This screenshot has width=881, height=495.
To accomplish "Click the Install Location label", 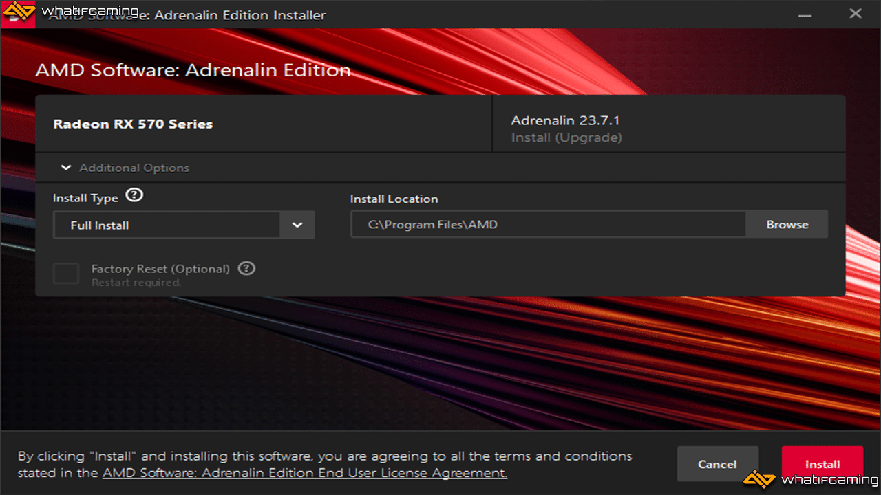I will click(x=394, y=199).
